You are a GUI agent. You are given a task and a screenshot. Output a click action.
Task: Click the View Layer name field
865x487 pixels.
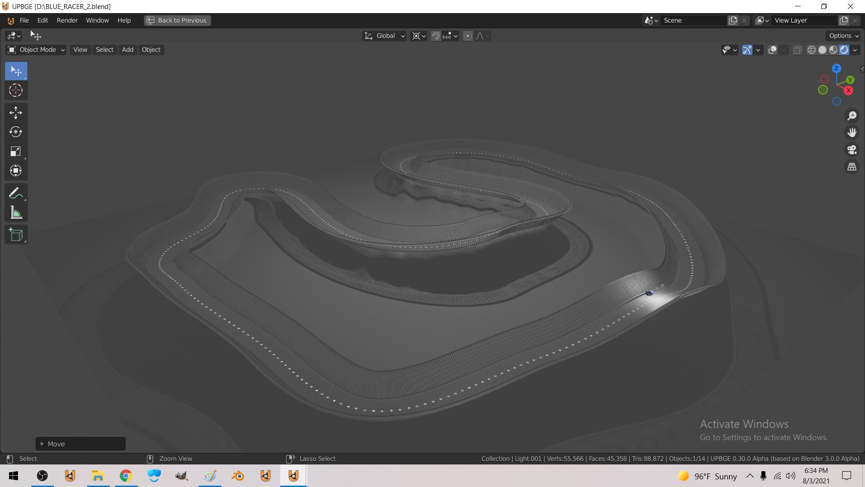[805, 20]
